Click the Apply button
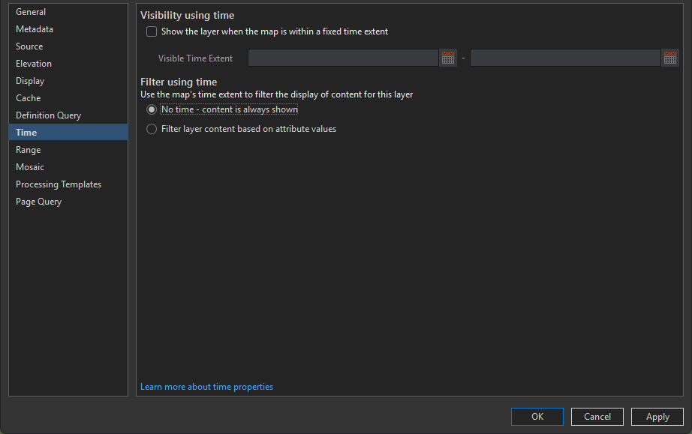The height and width of the screenshot is (434, 692). (657, 417)
